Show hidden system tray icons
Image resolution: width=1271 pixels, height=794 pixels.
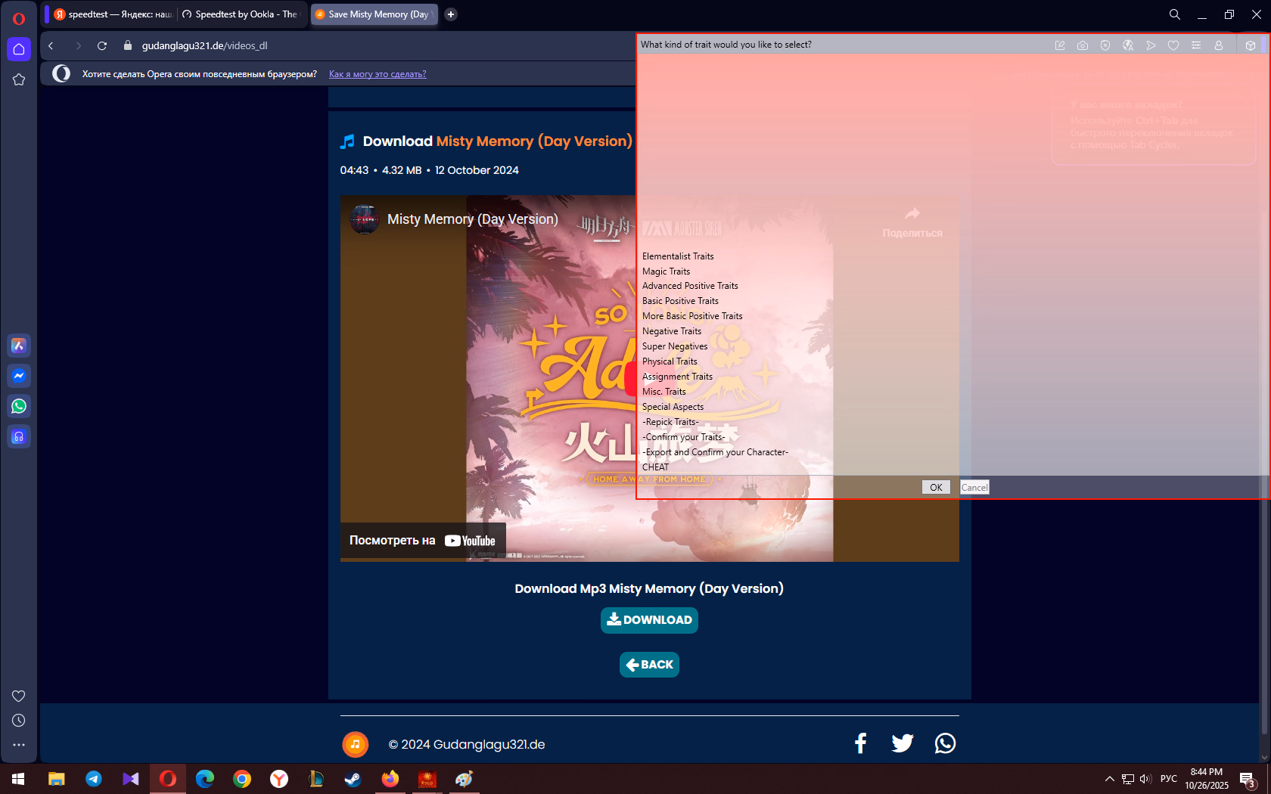click(x=1110, y=779)
